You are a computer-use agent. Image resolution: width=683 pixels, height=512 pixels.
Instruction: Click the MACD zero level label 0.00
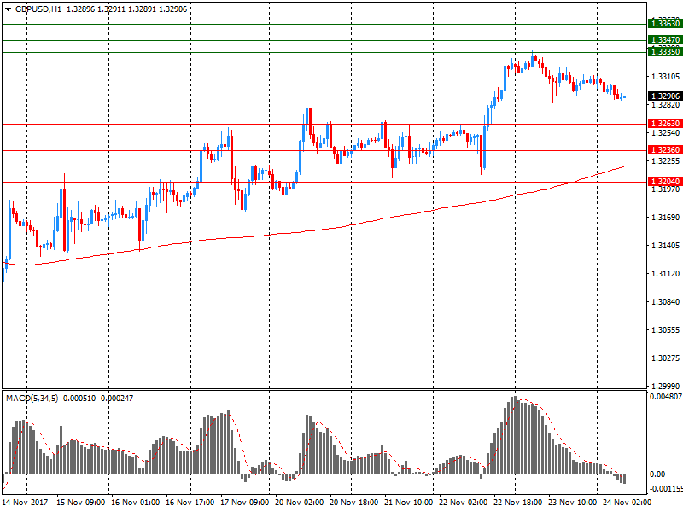click(x=657, y=474)
